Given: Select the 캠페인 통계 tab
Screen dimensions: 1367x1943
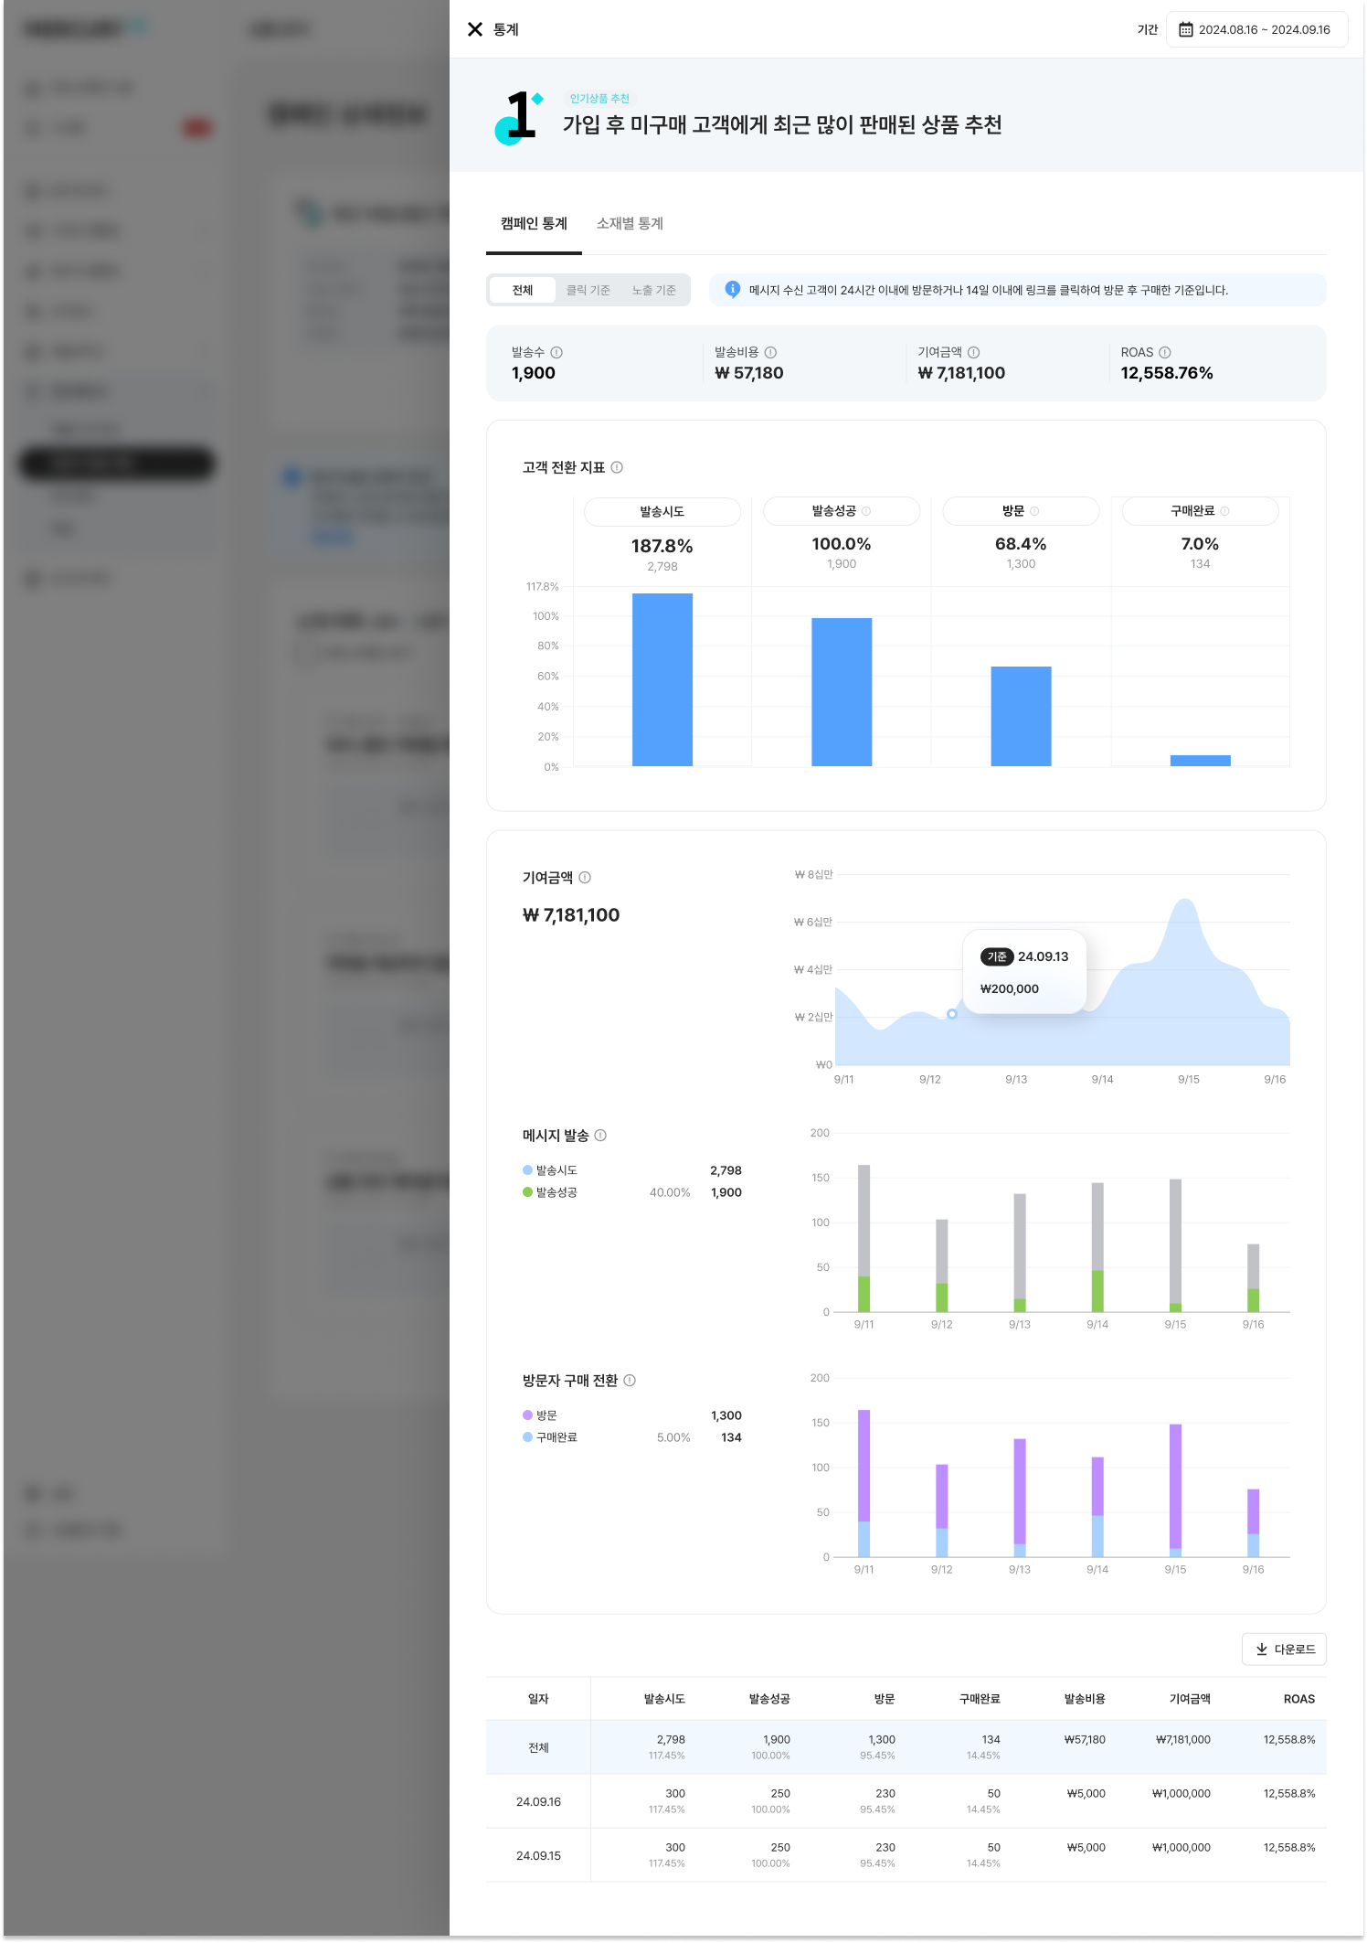Looking at the screenshot, I should [x=534, y=224].
